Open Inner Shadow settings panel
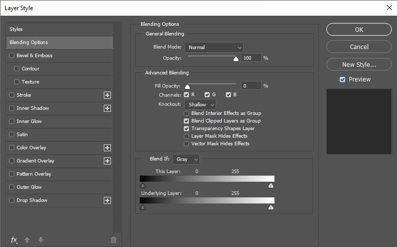The width and height of the screenshot is (397, 247). [x=32, y=108]
